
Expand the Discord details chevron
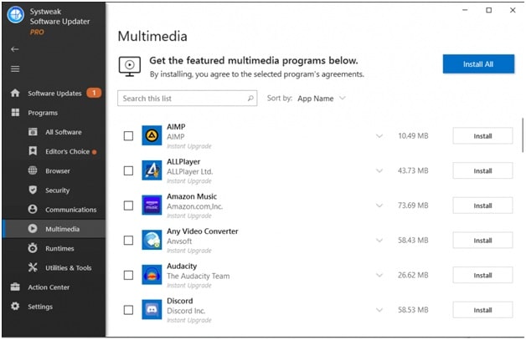point(379,310)
